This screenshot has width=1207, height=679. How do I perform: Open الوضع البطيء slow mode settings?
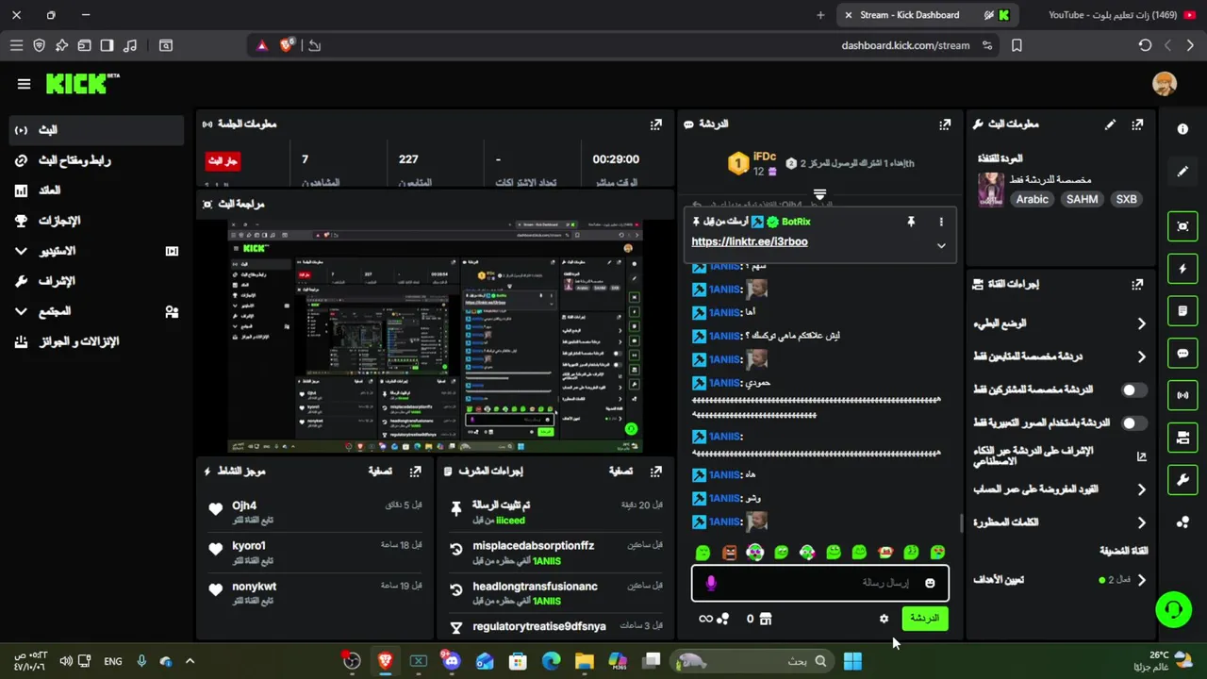click(x=1061, y=323)
